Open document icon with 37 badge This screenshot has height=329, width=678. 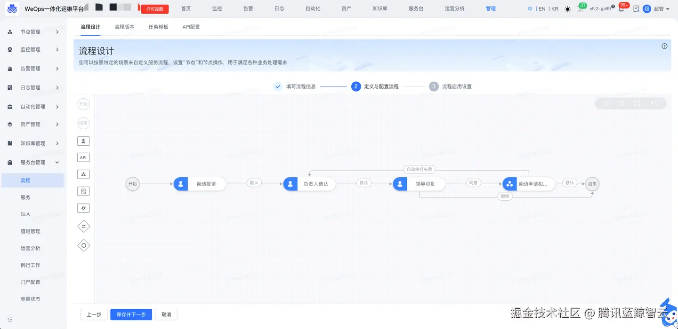tap(580, 9)
